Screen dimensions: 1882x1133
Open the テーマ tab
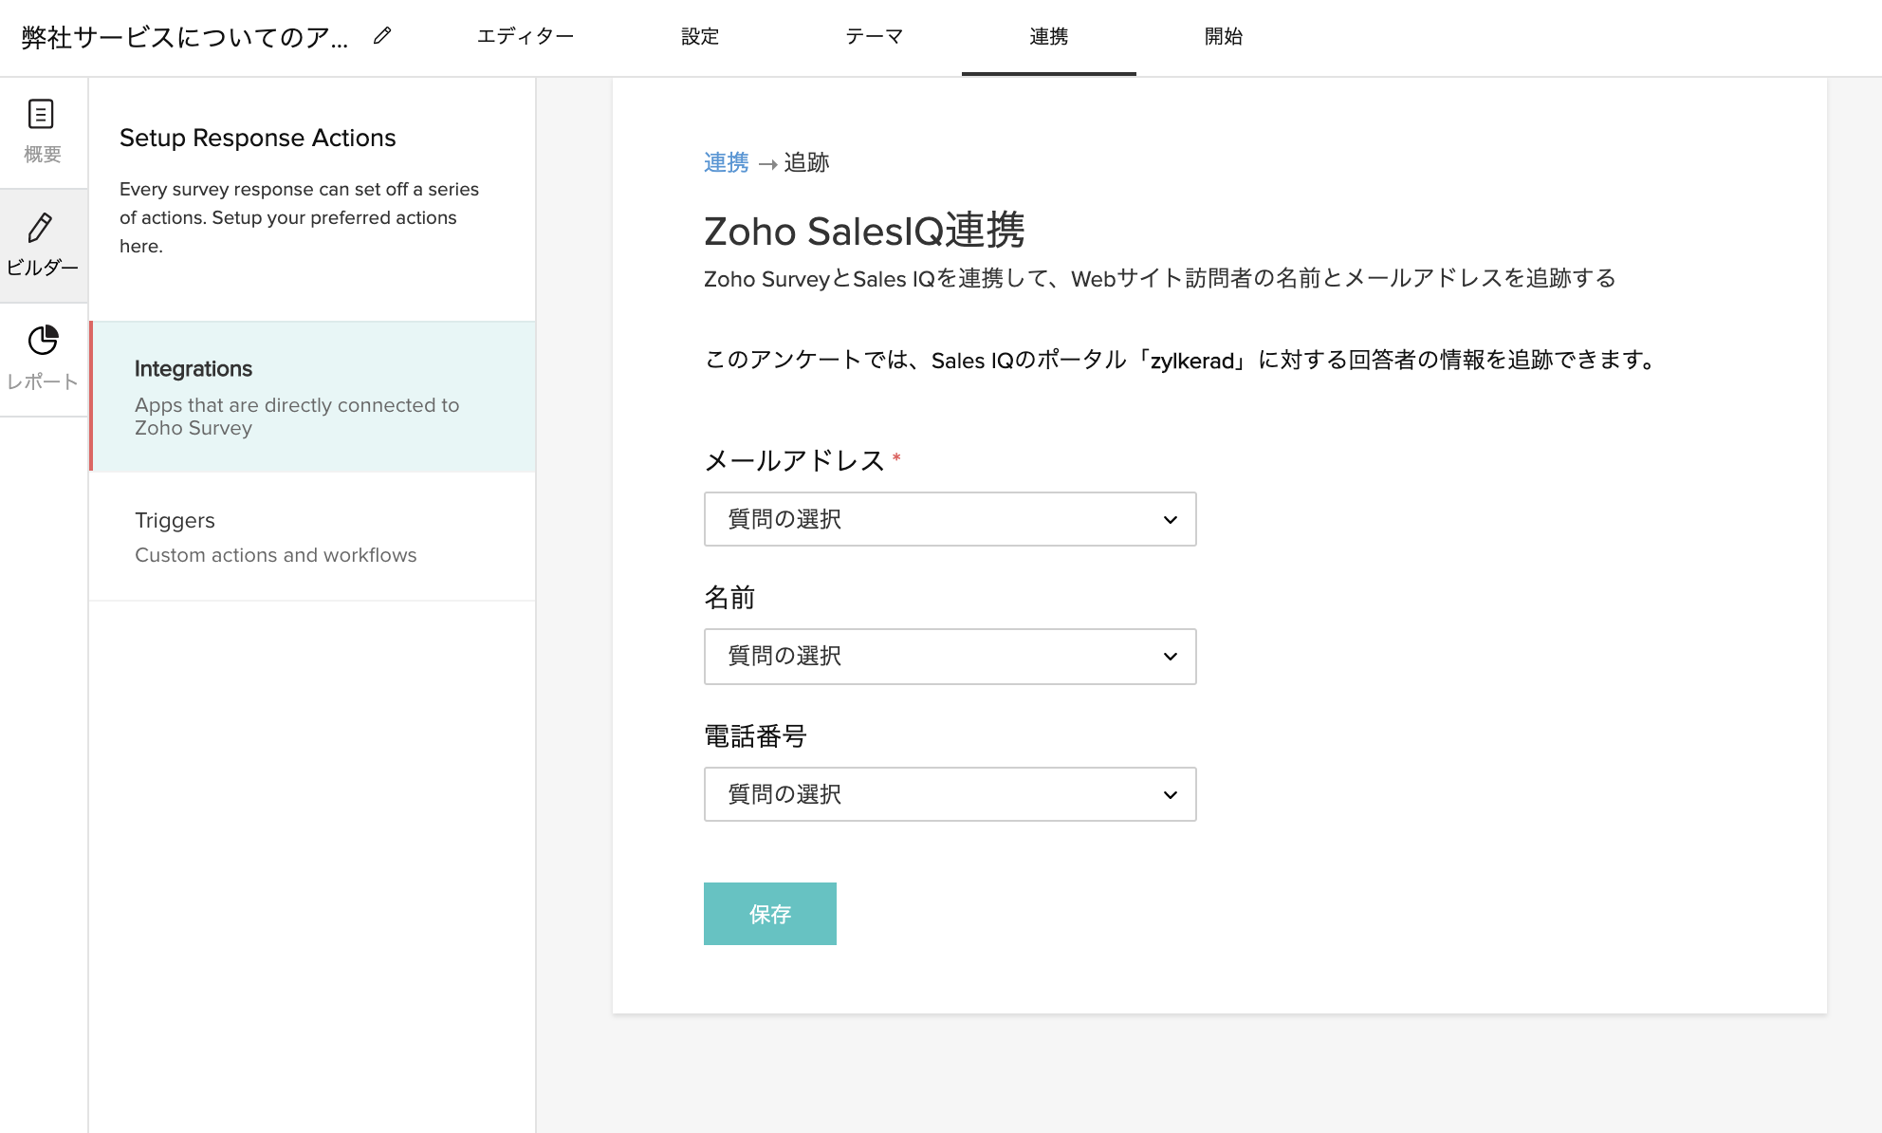pos(874,36)
